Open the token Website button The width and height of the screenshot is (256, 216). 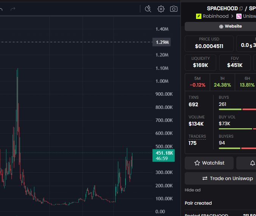[x=220, y=26]
